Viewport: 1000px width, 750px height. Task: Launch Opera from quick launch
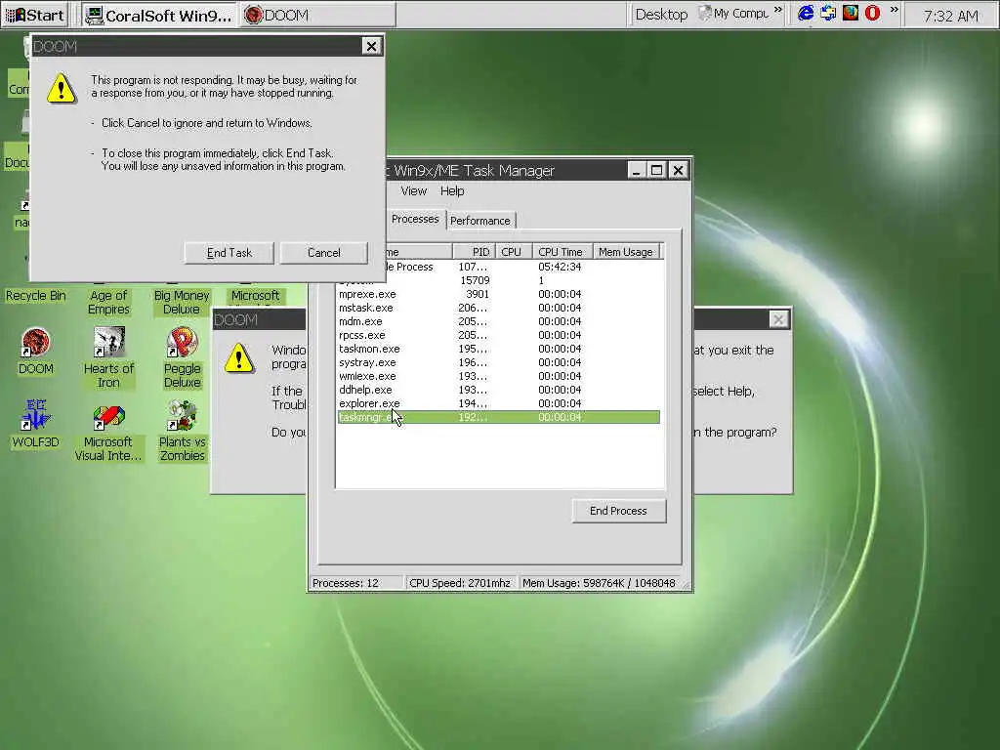tap(872, 13)
